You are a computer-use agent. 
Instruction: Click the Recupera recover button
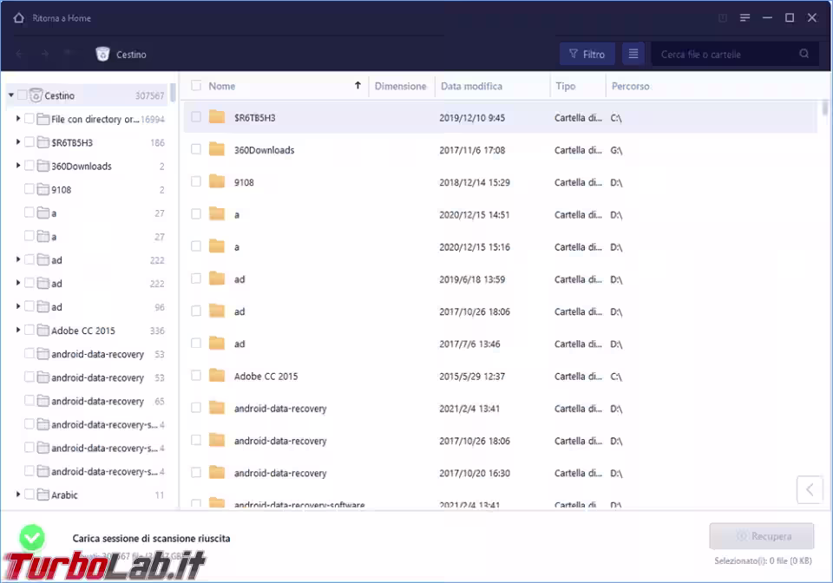[761, 536]
